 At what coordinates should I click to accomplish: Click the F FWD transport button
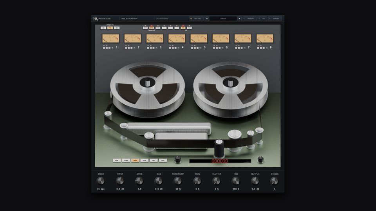[126, 161]
